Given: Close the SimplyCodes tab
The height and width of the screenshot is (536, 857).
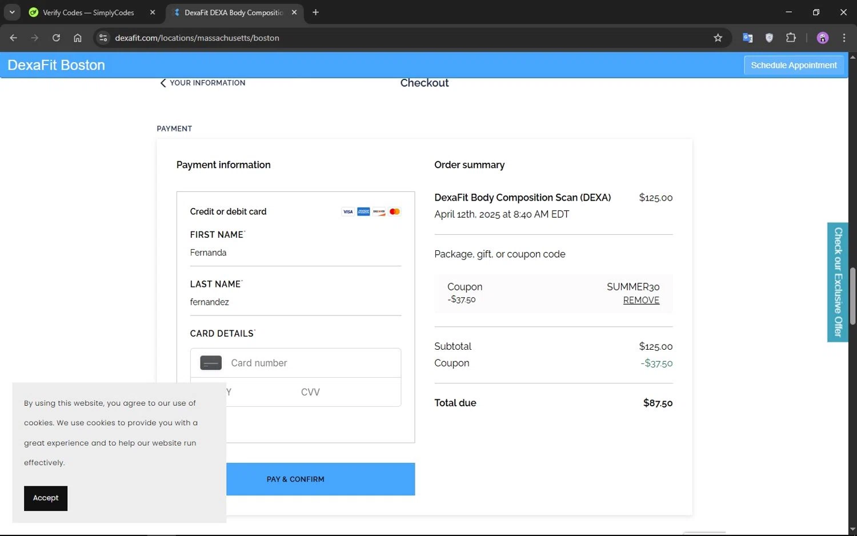Looking at the screenshot, I should 153,12.
